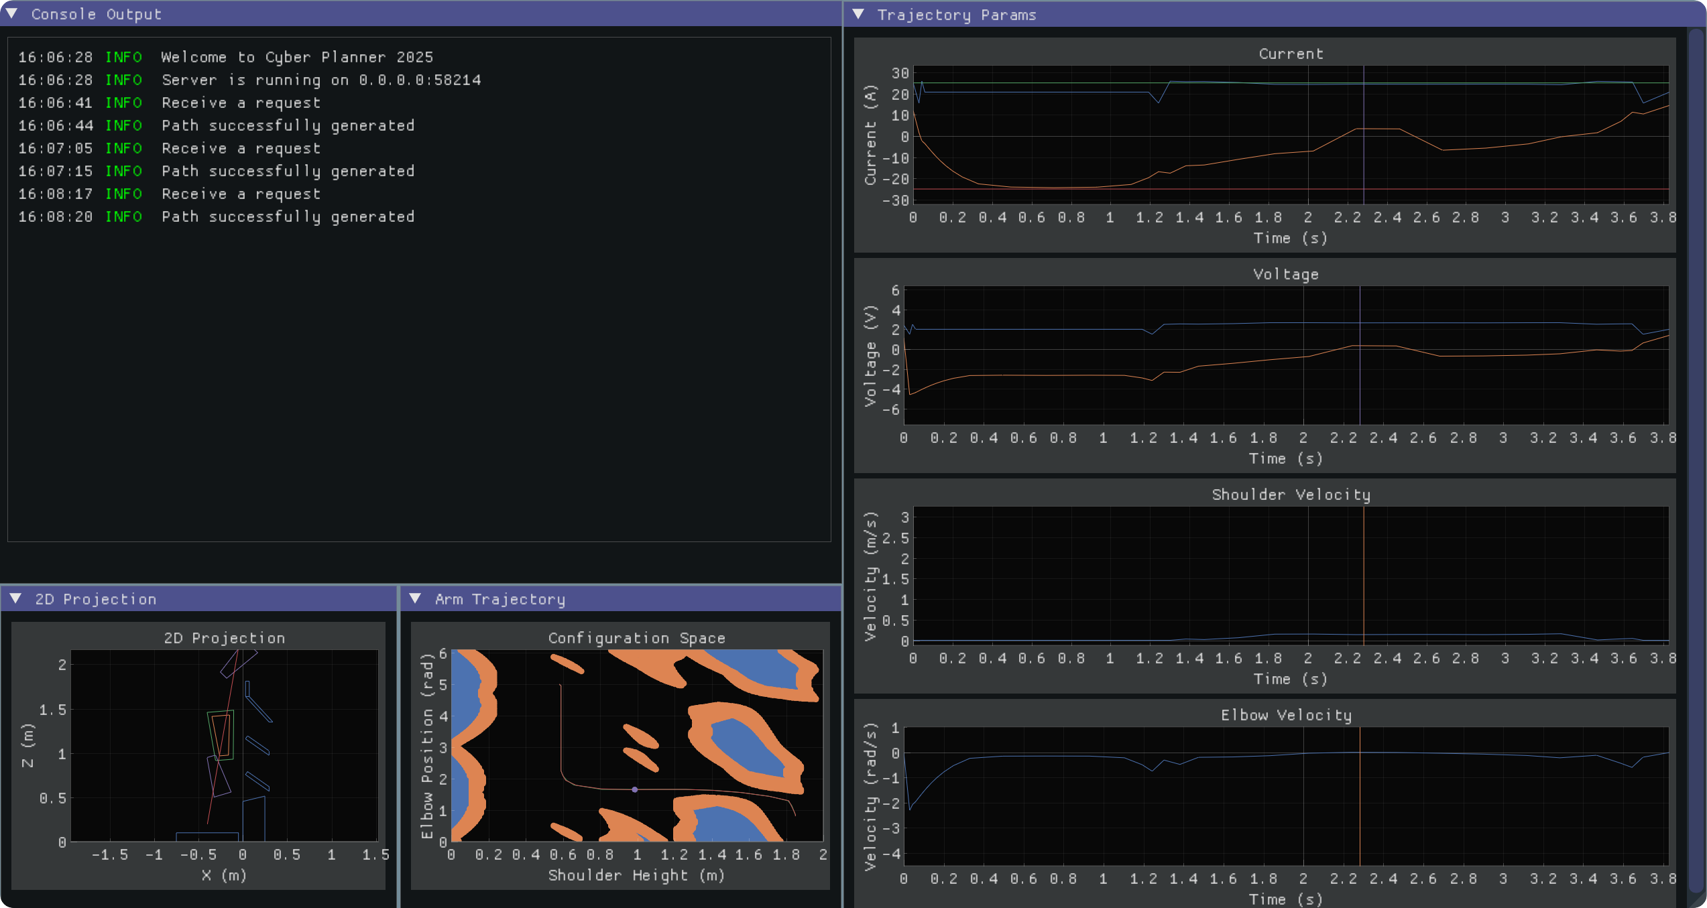This screenshot has width=1707, height=908.
Task: Click the 16:08:17 'Receive a request' log line
Action: 169,194
